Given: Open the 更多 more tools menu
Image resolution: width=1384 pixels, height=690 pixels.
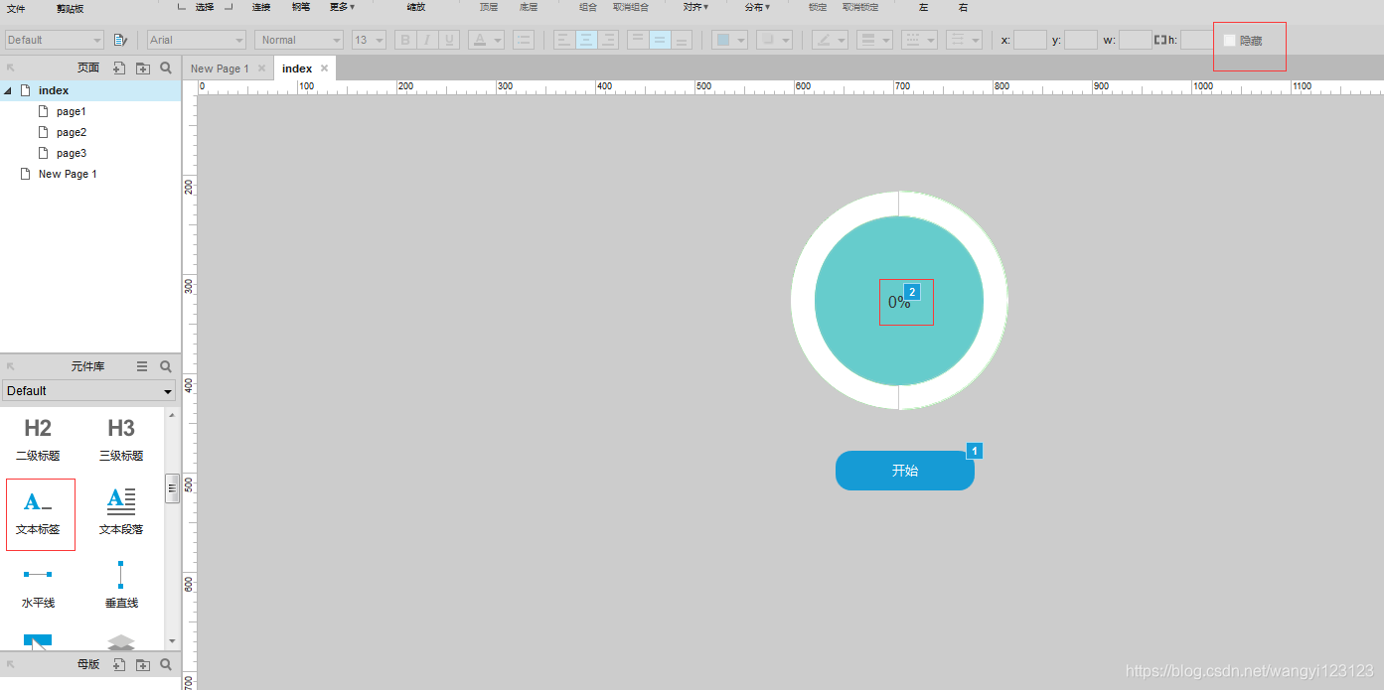Looking at the screenshot, I should [x=342, y=7].
